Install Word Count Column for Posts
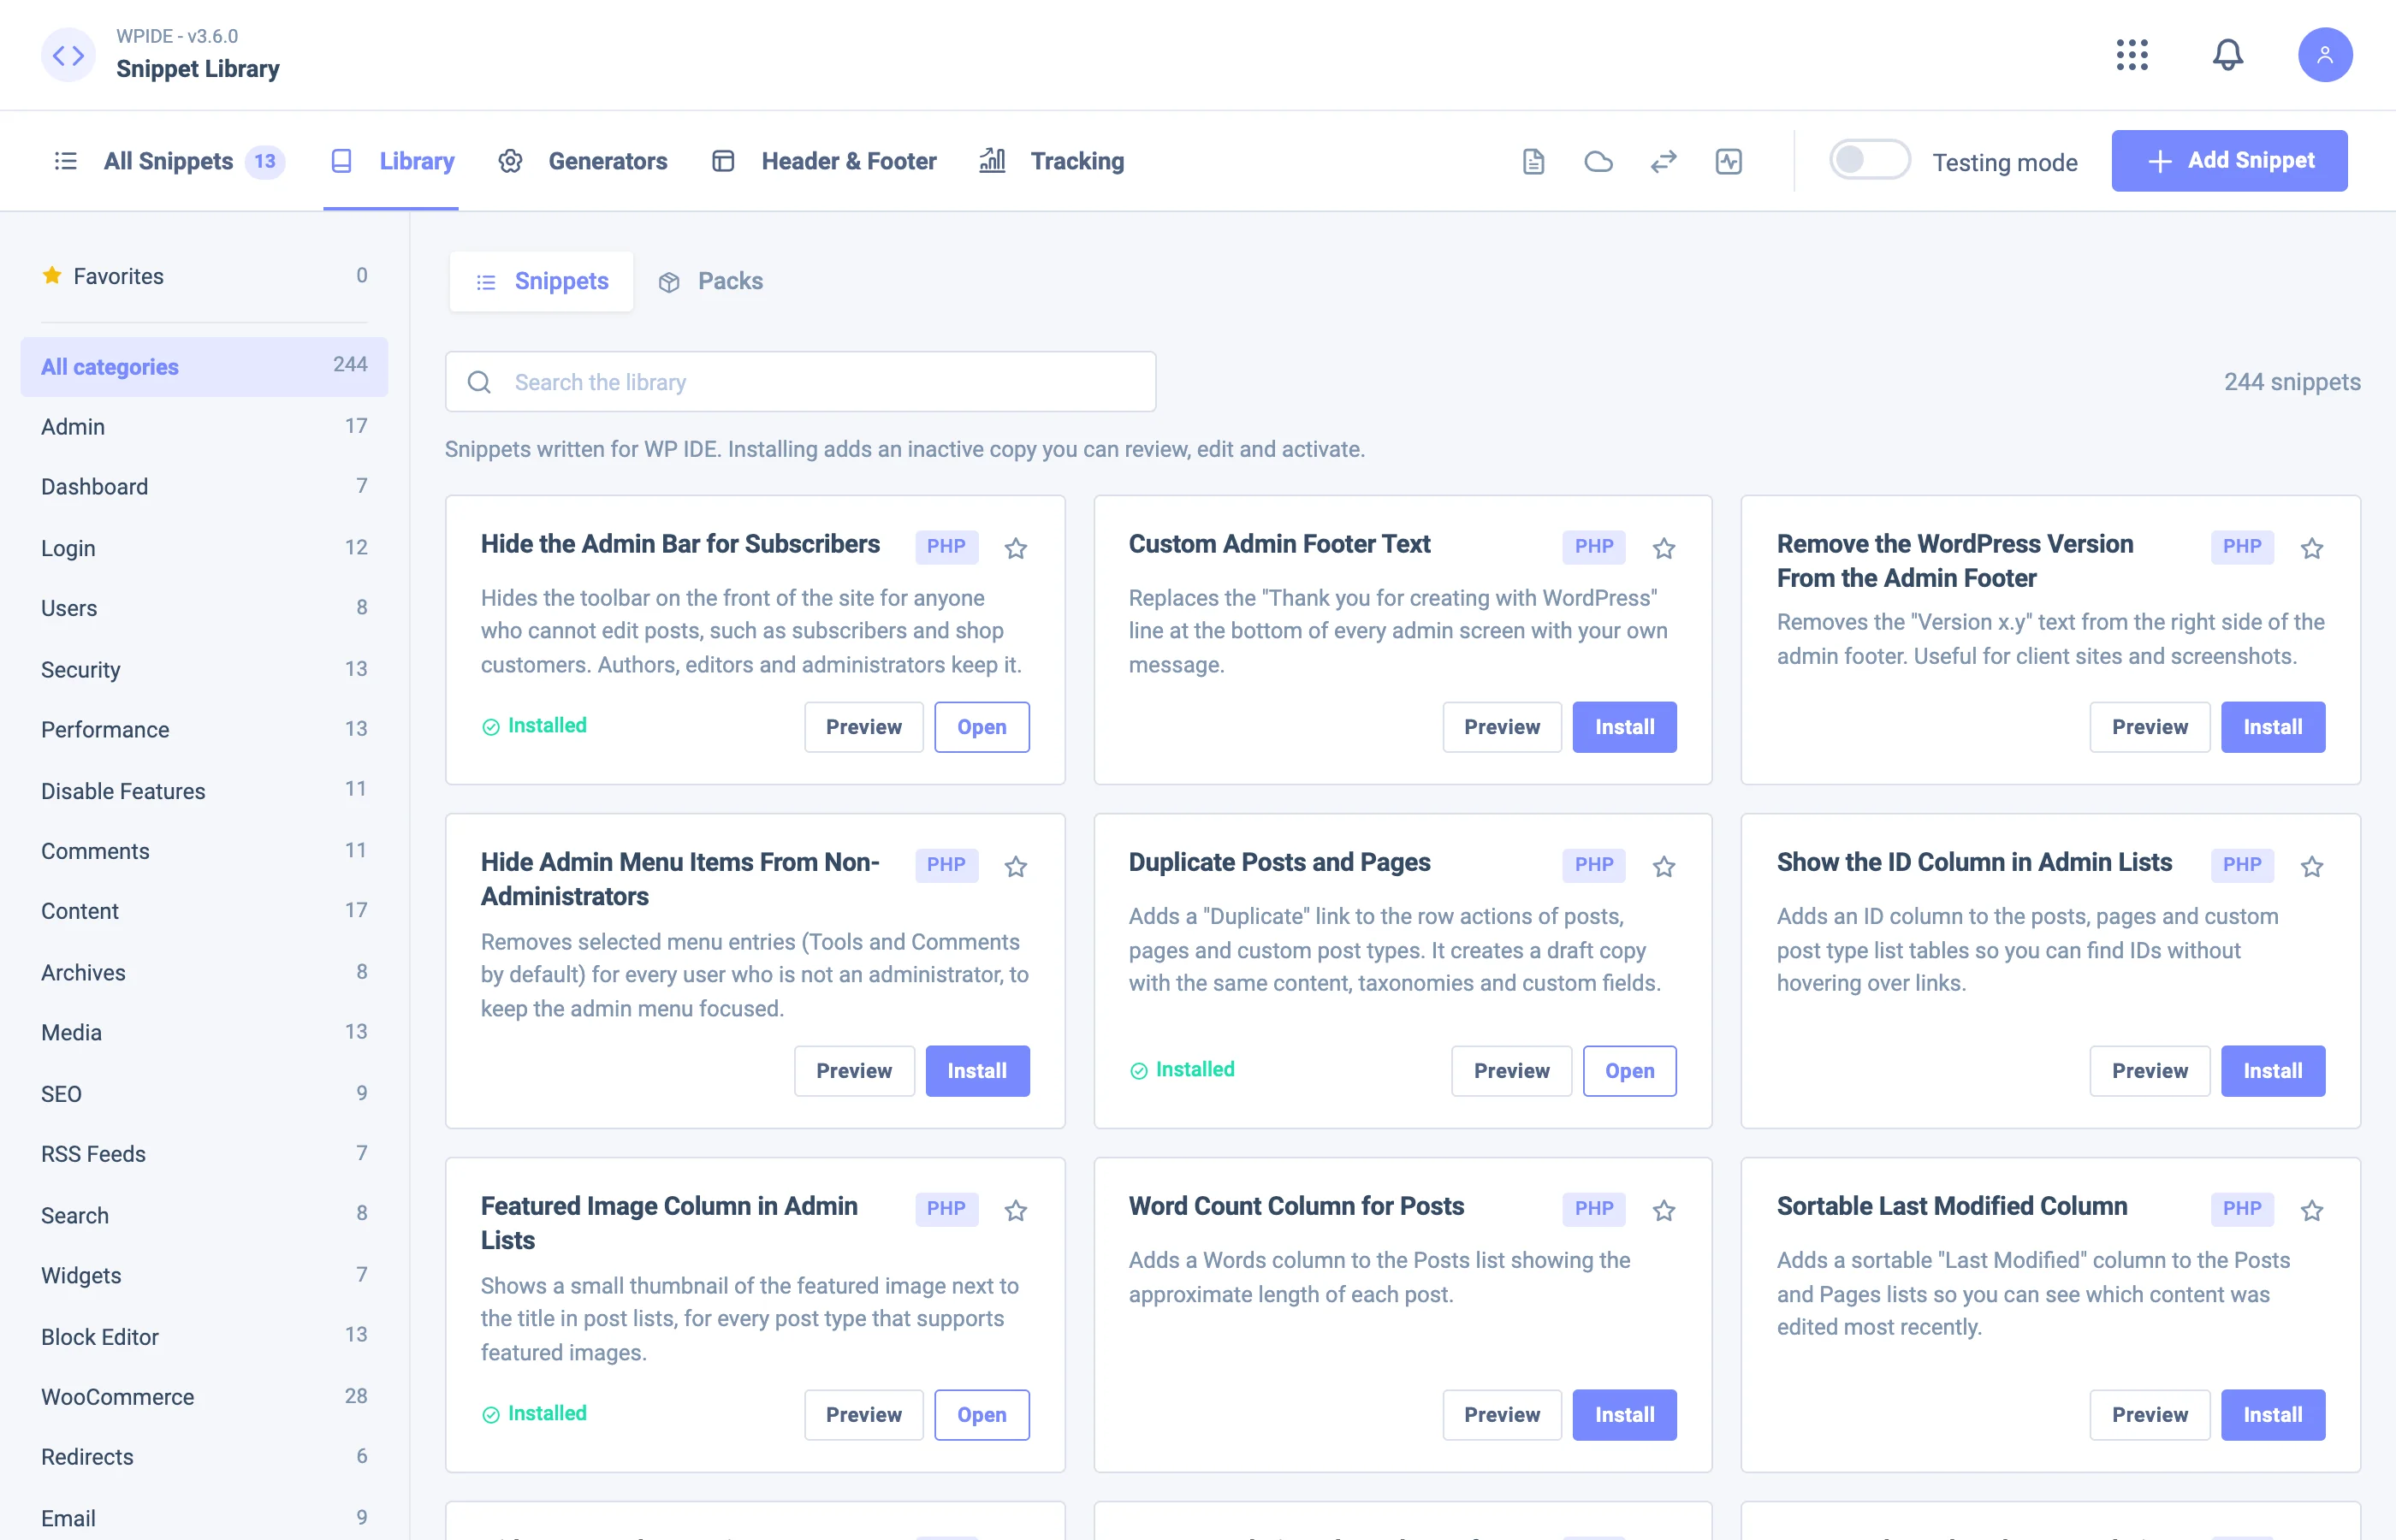The image size is (2396, 1540). coord(1623,1415)
